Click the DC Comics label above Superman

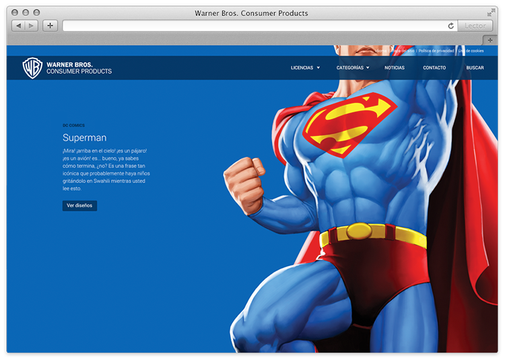click(73, 125)
